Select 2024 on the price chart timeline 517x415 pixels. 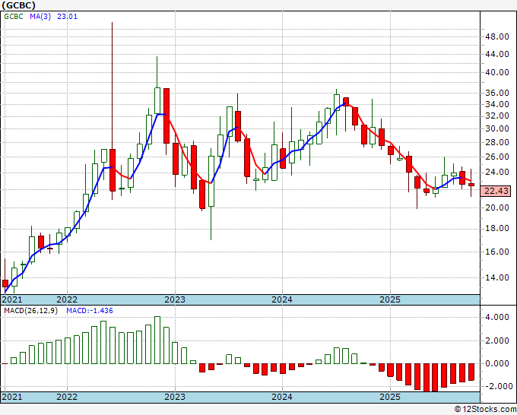pos(282,299)
